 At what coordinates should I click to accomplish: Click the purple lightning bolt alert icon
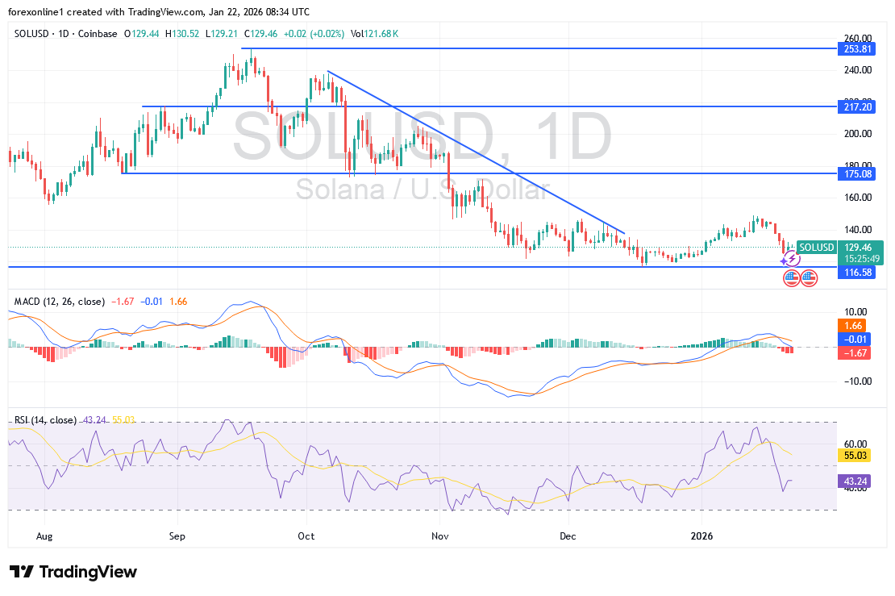(x=792, y=258)
